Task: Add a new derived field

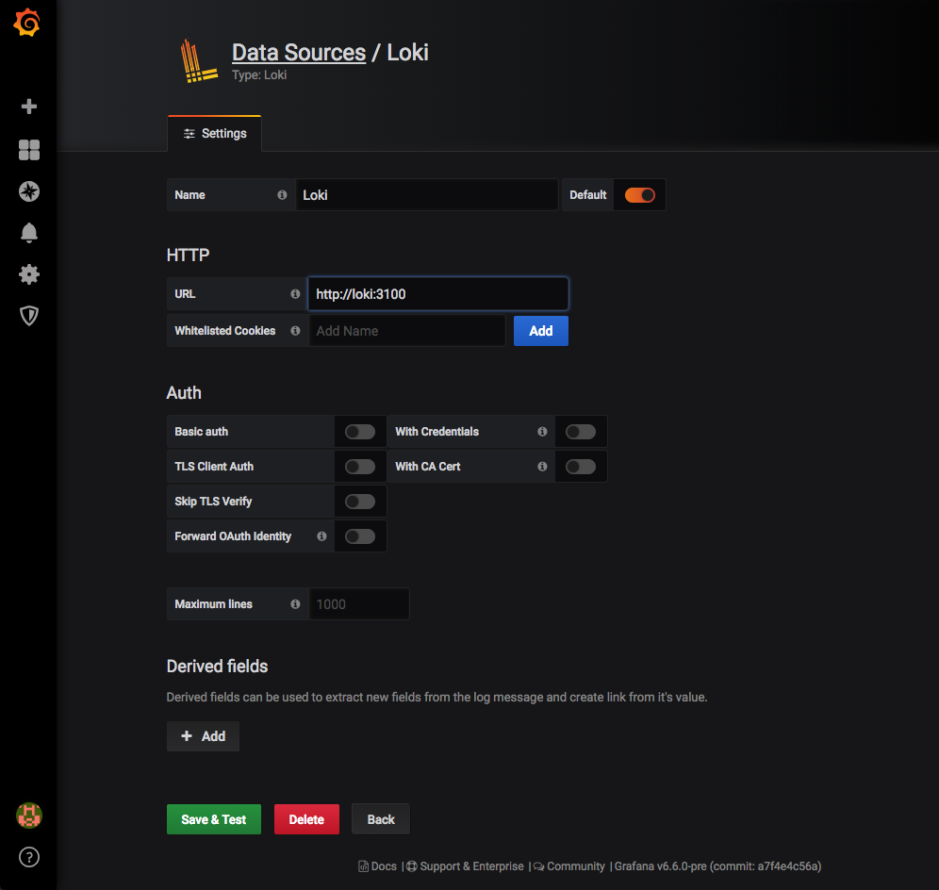Action: tap(203, 736)
